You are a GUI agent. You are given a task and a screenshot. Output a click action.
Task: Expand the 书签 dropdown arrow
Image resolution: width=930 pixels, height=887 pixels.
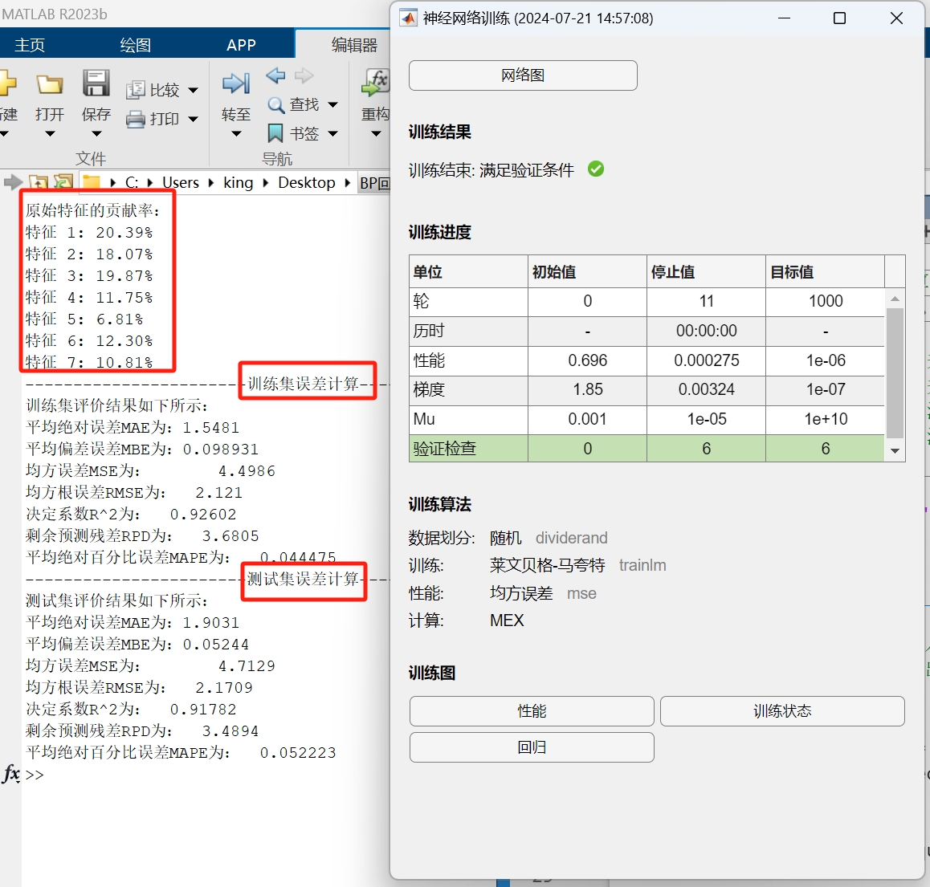point(332,133)
